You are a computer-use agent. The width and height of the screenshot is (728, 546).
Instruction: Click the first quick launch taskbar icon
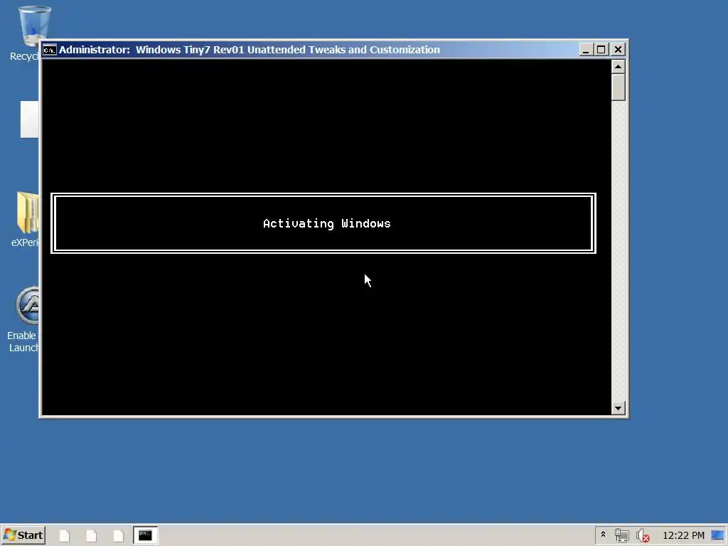(65, 536)
